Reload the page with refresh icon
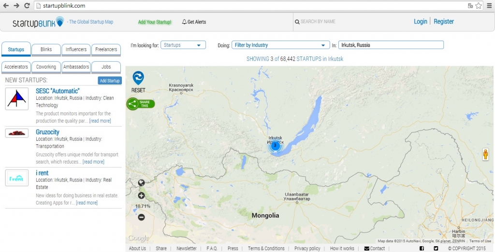The width and height of the screenshot is (495, 252). (27, 6)
